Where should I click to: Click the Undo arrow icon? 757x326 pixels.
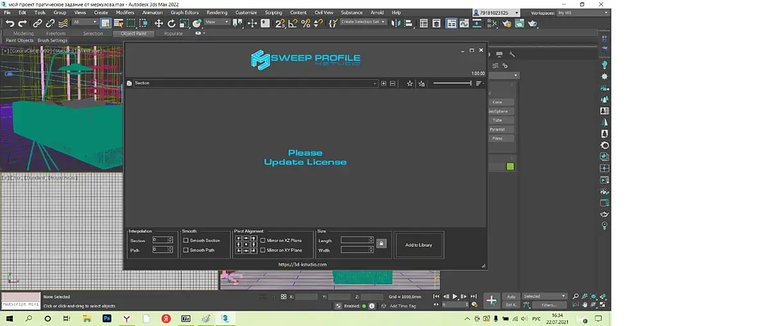click(x=10, y=23)
